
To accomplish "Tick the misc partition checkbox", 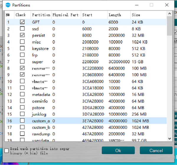I will 22,42.
